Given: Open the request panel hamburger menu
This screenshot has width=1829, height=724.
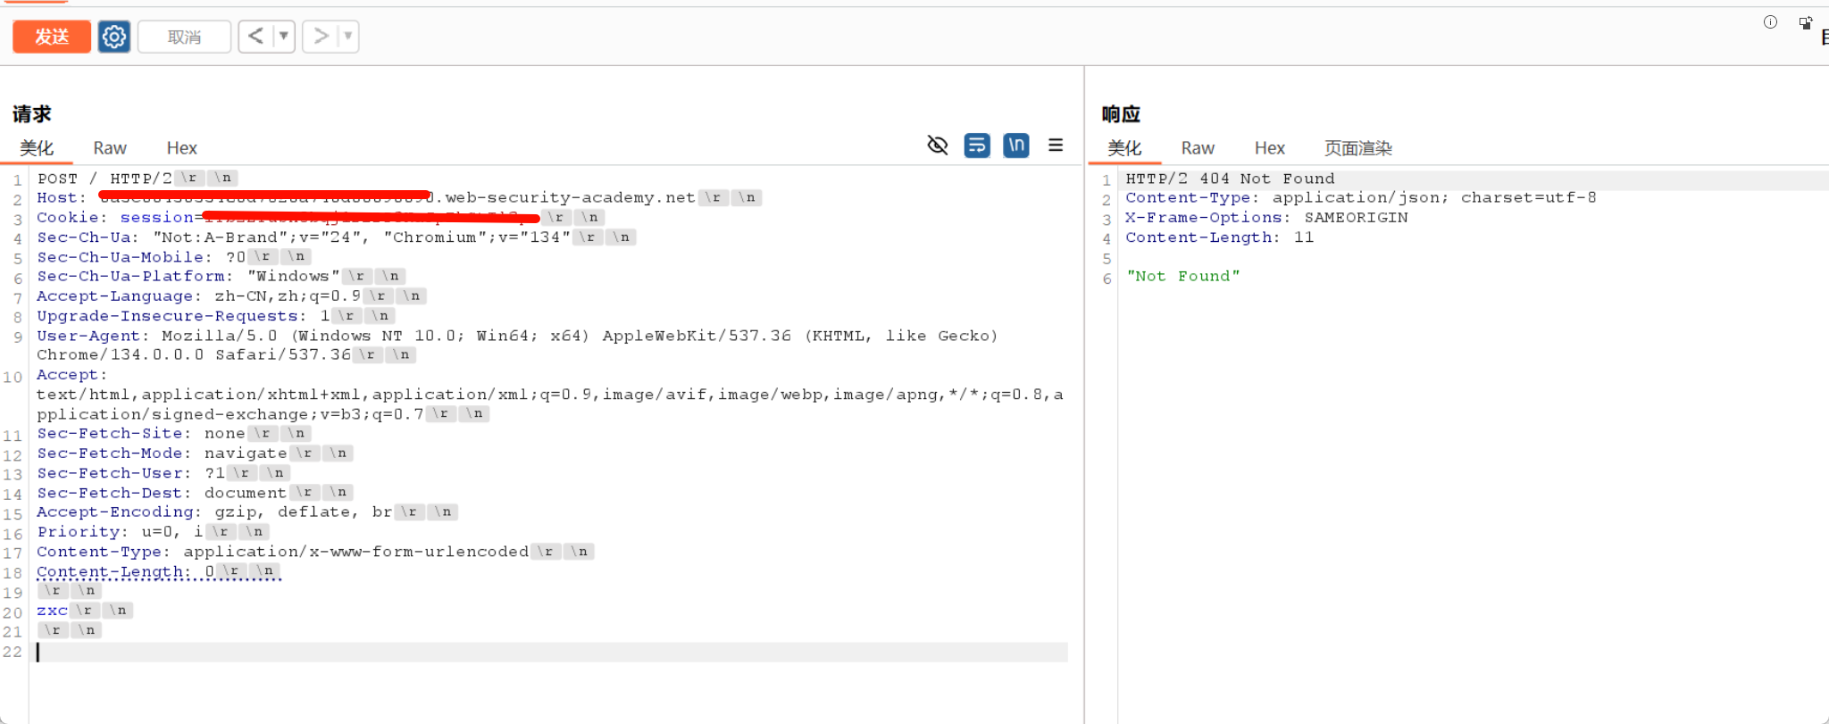Looking at the screenshot, I should pyautogui.click(x=1056, y=145).
